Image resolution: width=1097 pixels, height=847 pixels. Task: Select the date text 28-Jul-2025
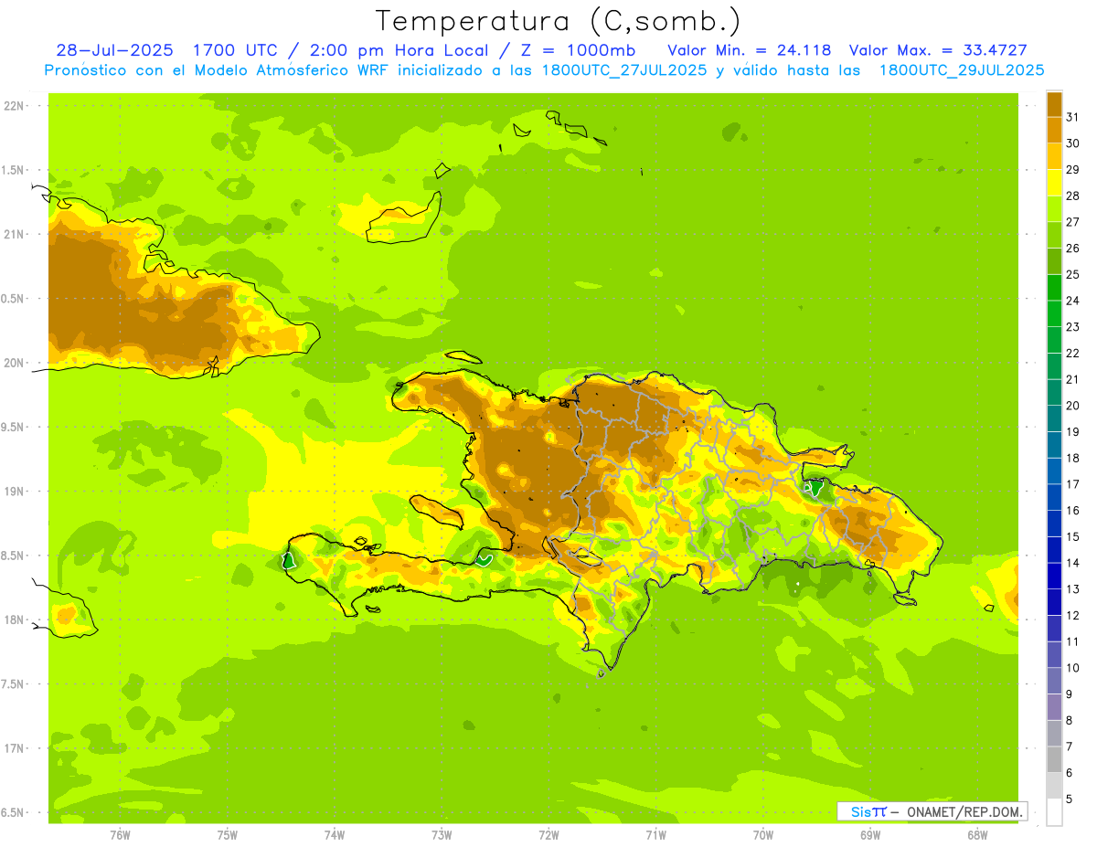[x=115, y=49]
